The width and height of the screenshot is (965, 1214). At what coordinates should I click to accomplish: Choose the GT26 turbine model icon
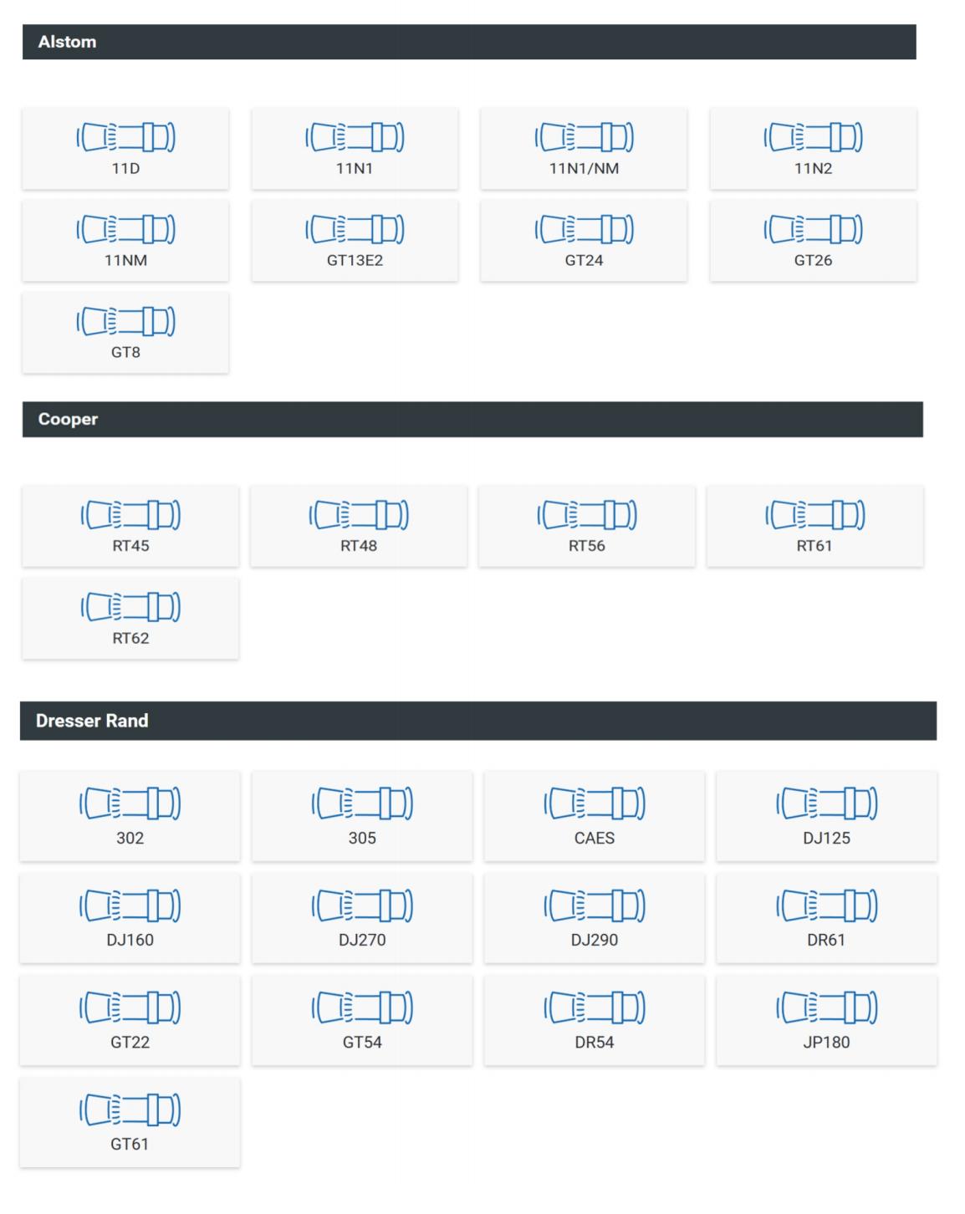pyautogui.click(x=813, y=229)
